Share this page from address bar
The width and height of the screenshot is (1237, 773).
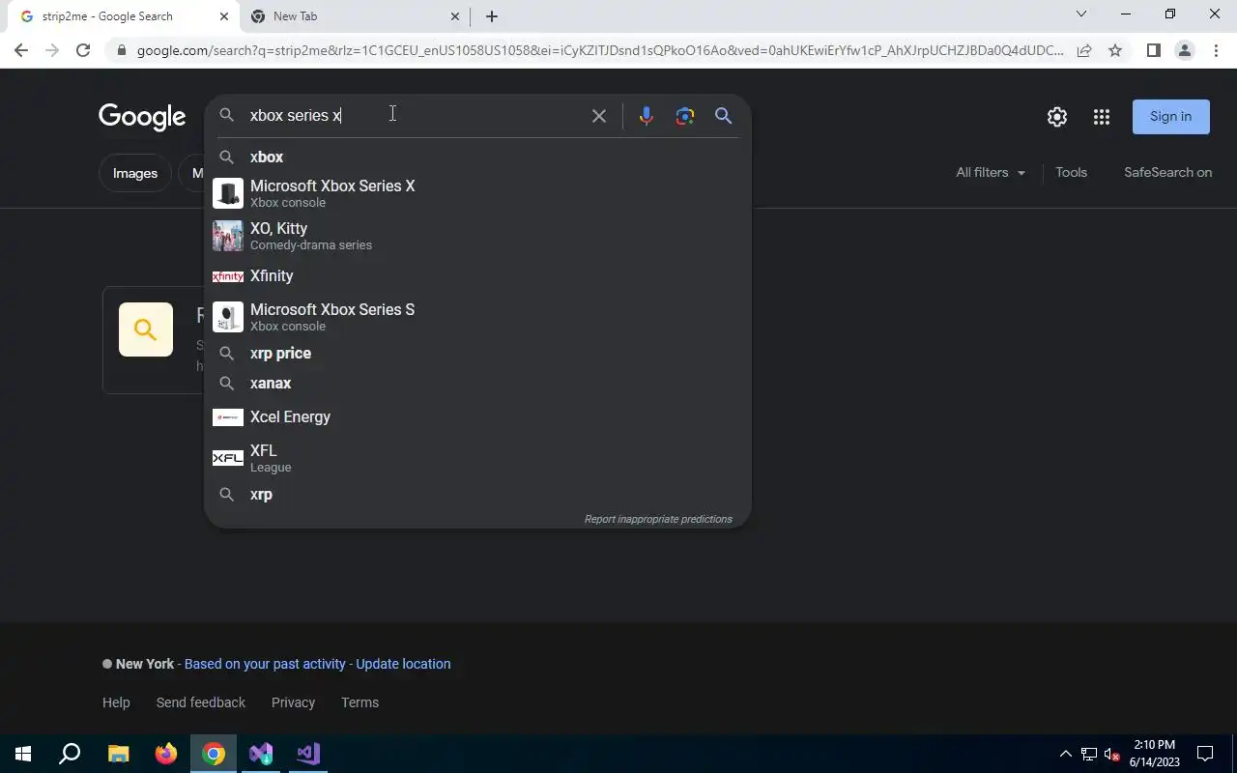[1084, 50]
